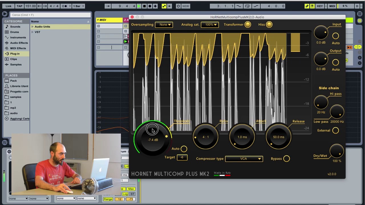365x205 pixels.
Task: Click the Cerca search field
Action: pos(51,15)
